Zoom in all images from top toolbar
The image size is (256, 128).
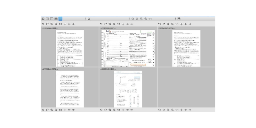[x=141, y=19]
